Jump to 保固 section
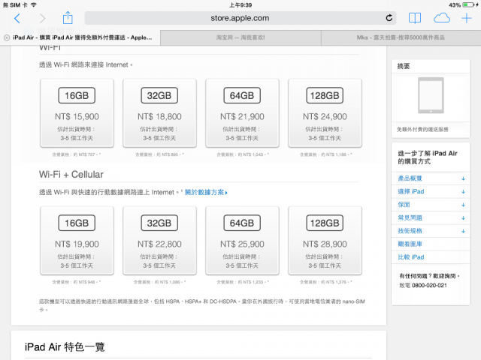The image size is (481, 360). (404, 205)
